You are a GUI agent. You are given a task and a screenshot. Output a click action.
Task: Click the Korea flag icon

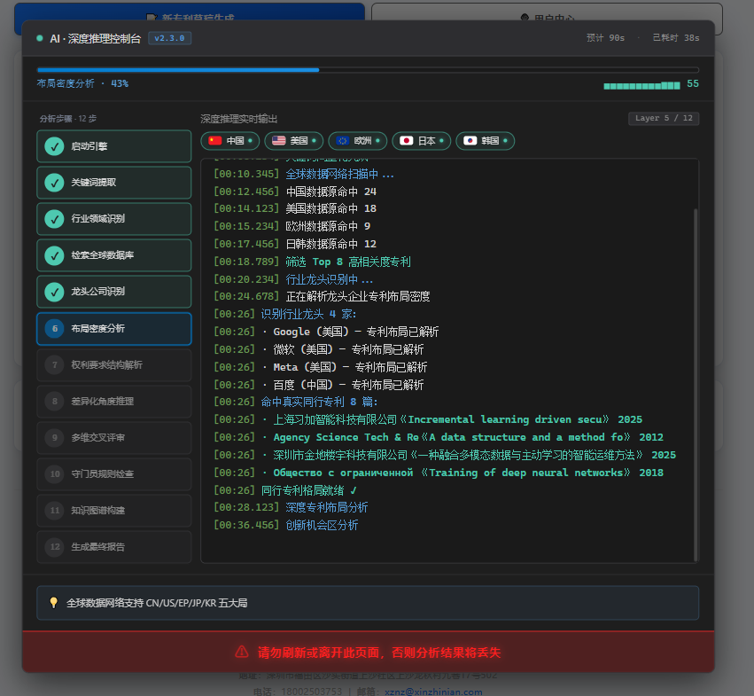coord(470,141)
